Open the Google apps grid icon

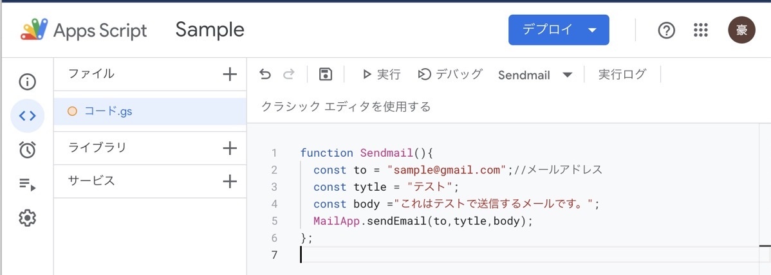point(700,30)
